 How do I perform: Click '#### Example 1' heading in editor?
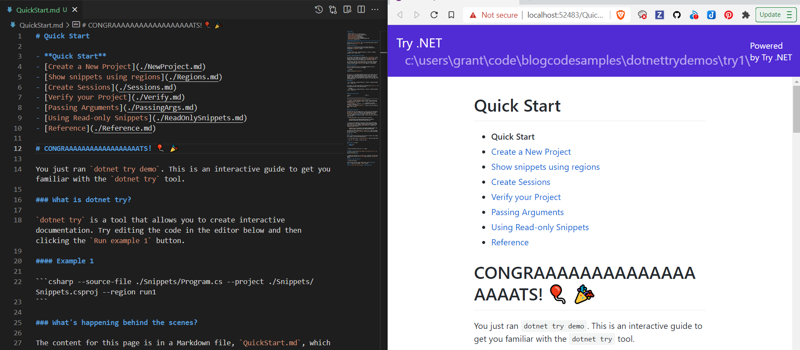click(65, 261)
